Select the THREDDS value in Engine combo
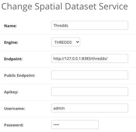The image size is (136, 132). (63, 42)
